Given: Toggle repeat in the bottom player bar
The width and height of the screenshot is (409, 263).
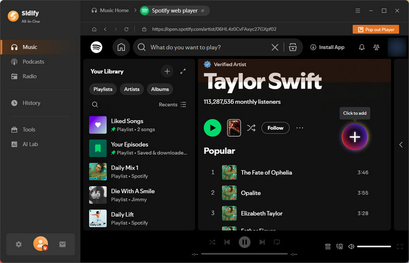Looking at the screenshot, I should (277, 243).
